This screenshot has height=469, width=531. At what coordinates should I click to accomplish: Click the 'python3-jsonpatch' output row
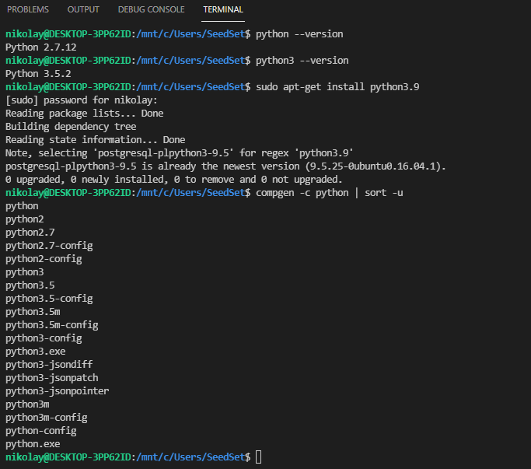(x=52, y=377)
